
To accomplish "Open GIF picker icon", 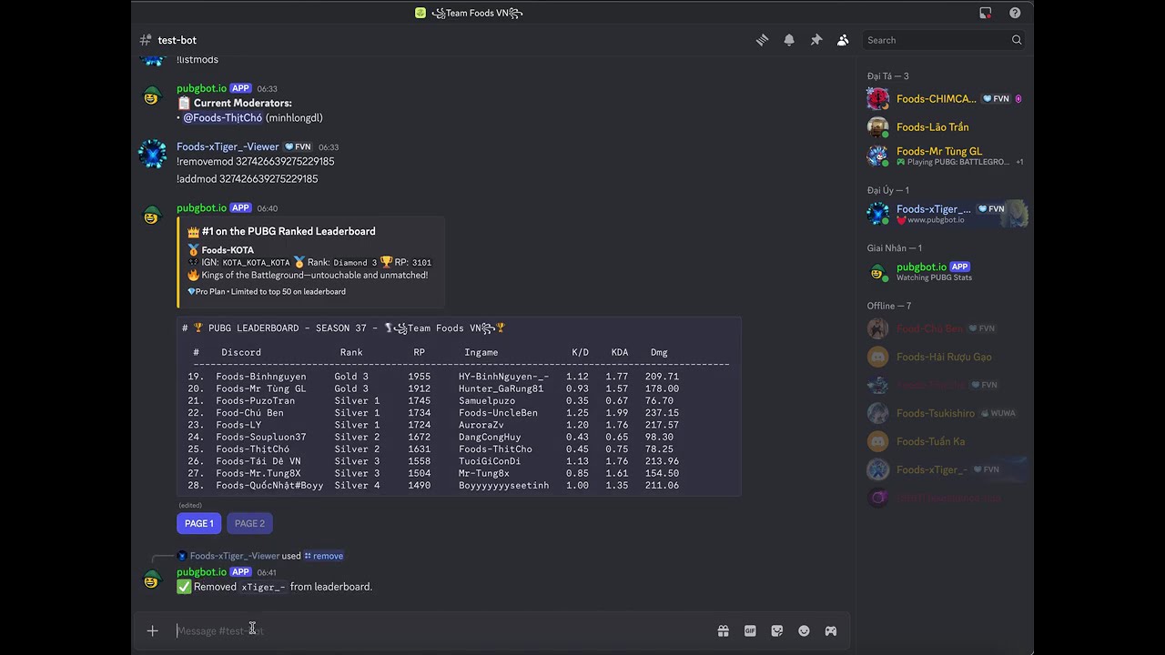I will point(750,630).
